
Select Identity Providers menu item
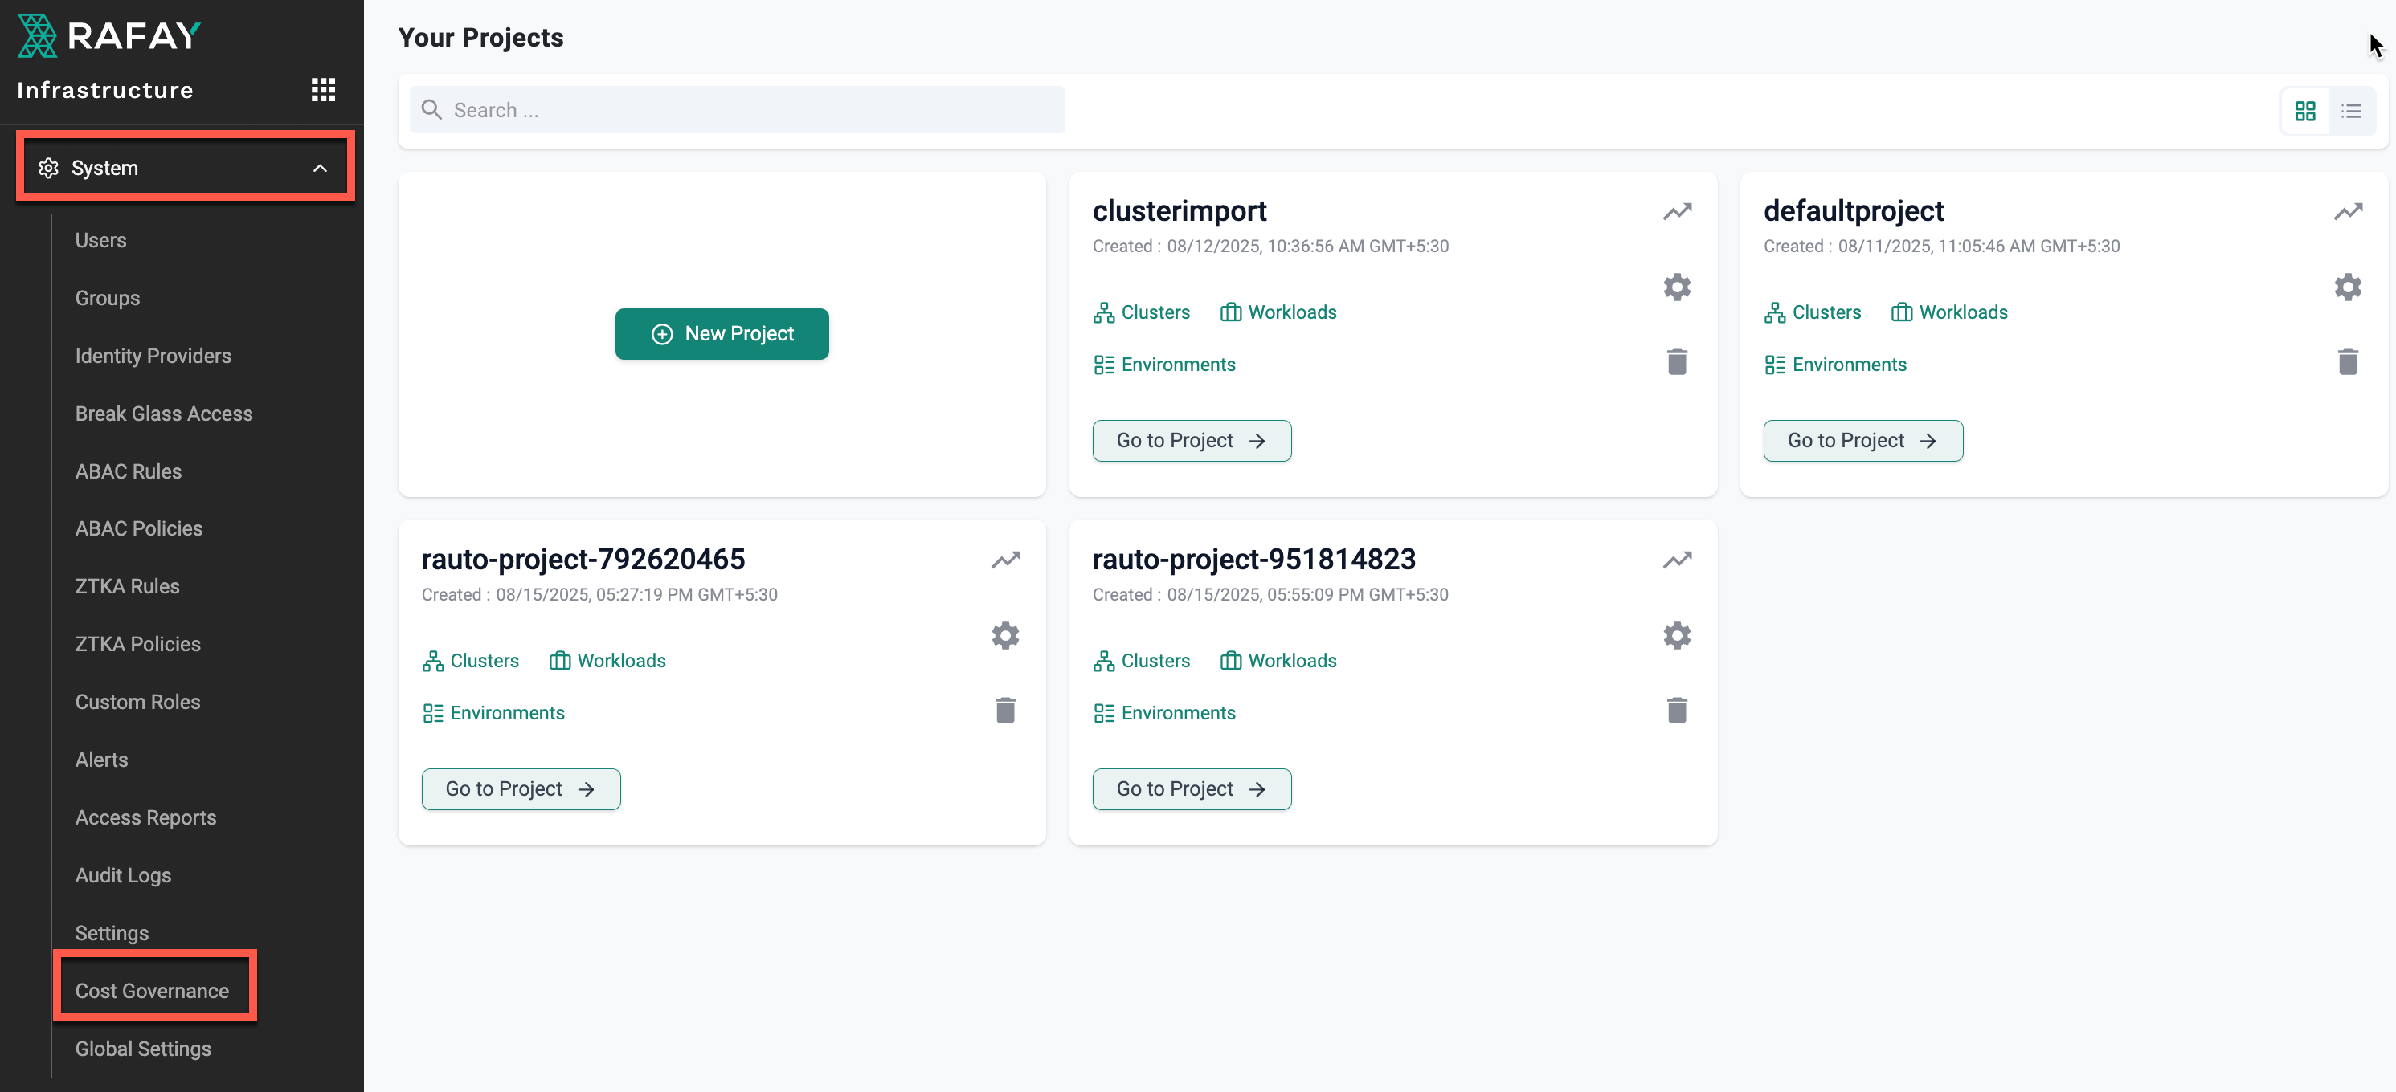[153, 356]
